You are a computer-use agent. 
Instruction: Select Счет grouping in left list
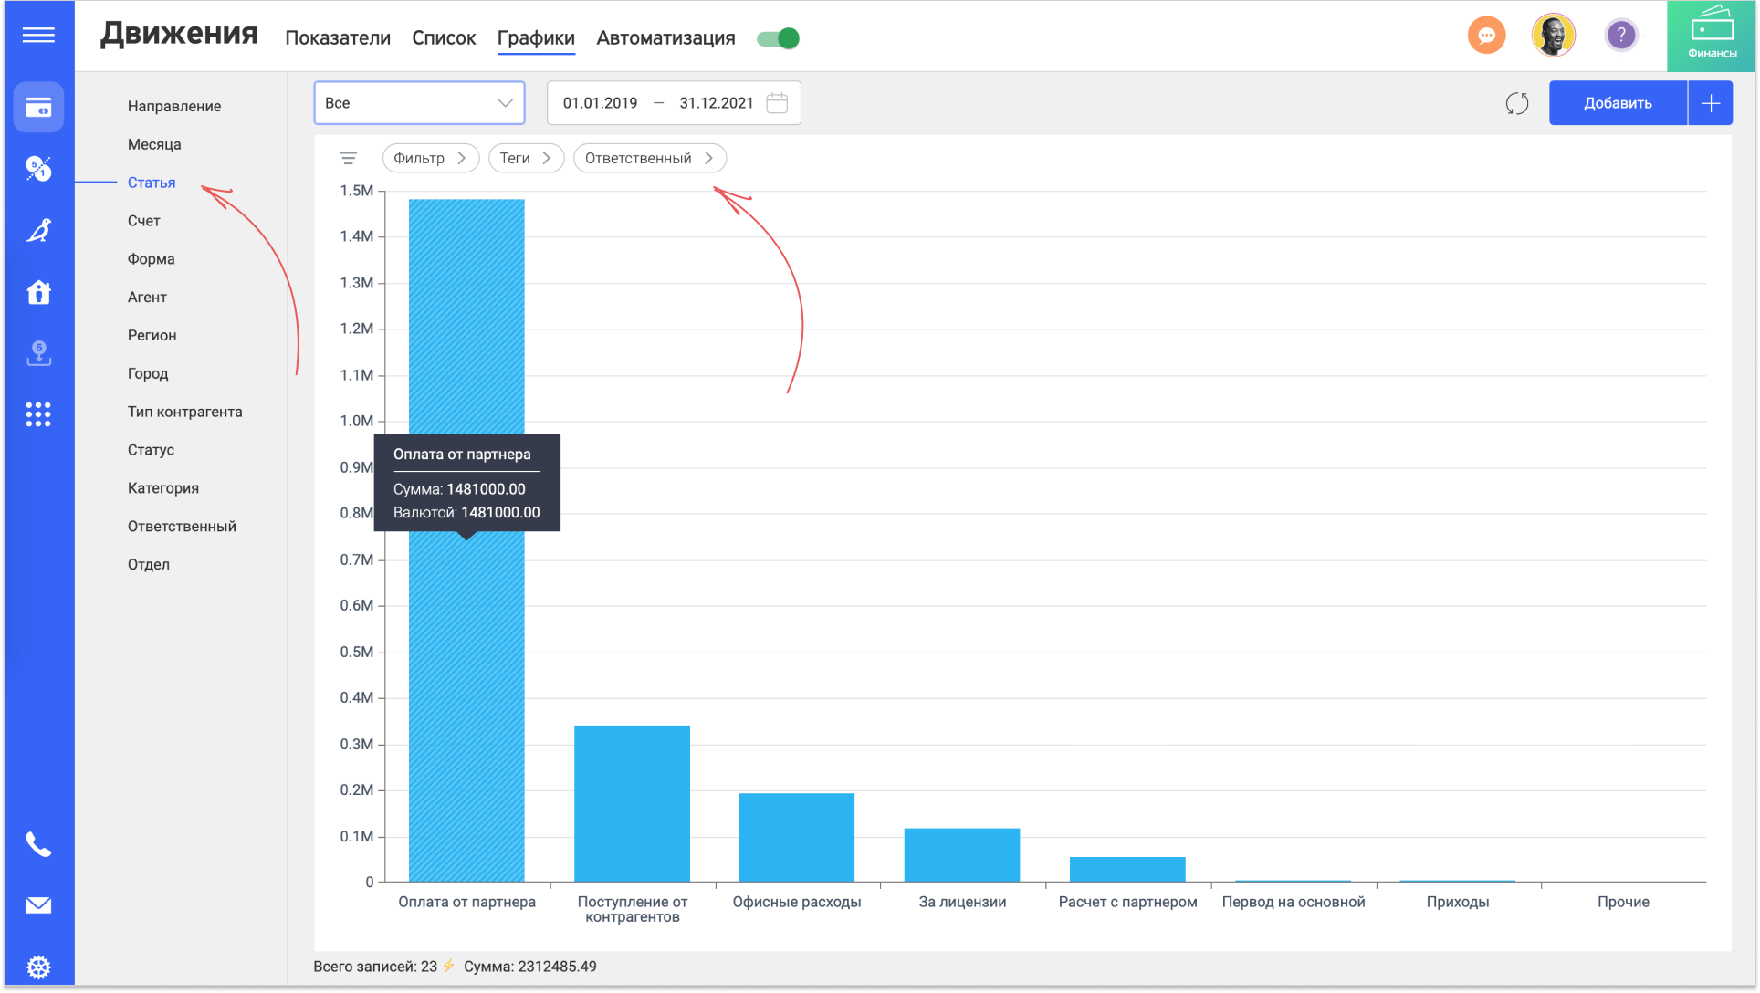click(x=144, y=221)
